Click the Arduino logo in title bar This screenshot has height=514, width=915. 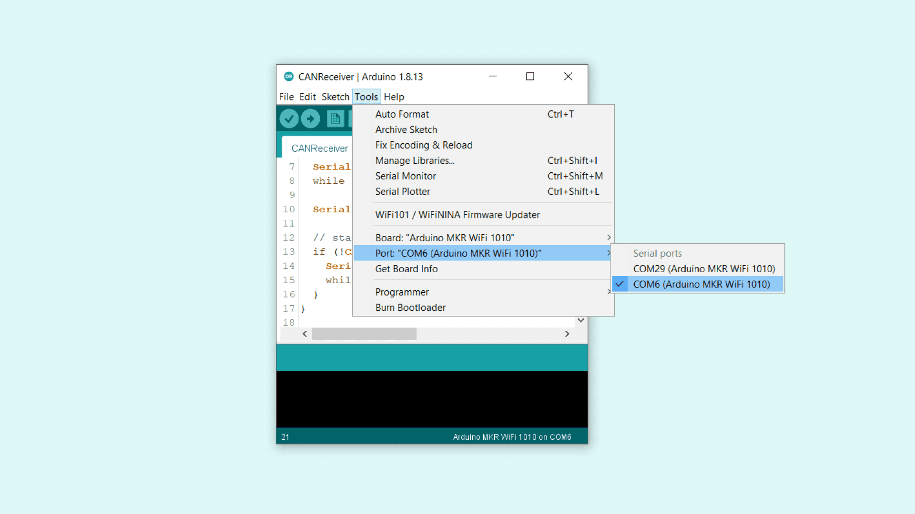click(288, 77)
